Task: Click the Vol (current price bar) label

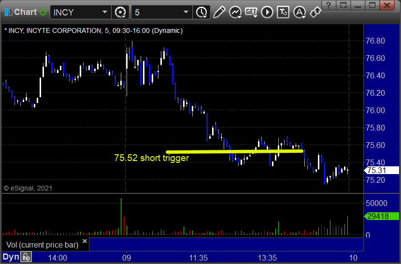Action: 42,245
